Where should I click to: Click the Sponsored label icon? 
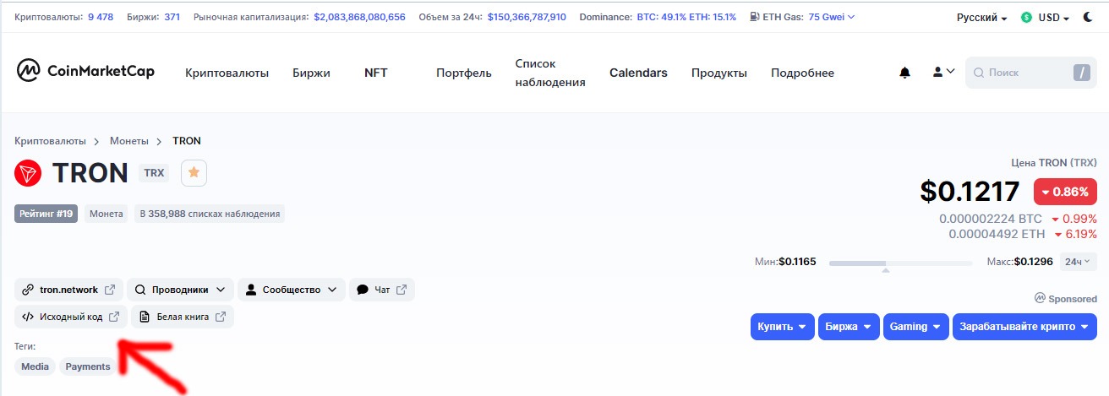tap(1040, 298)
